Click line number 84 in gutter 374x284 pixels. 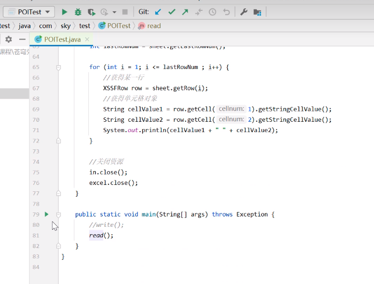click(x=36, y=267)
